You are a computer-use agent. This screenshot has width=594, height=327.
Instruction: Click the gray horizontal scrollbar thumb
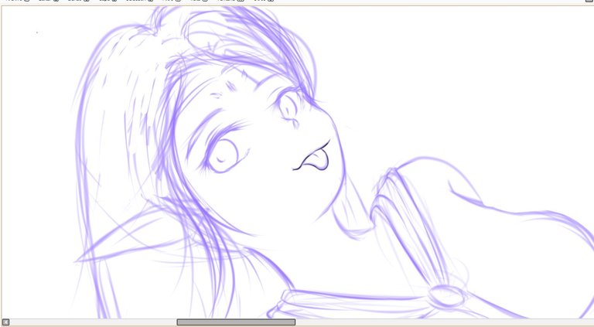coord(236,322)
